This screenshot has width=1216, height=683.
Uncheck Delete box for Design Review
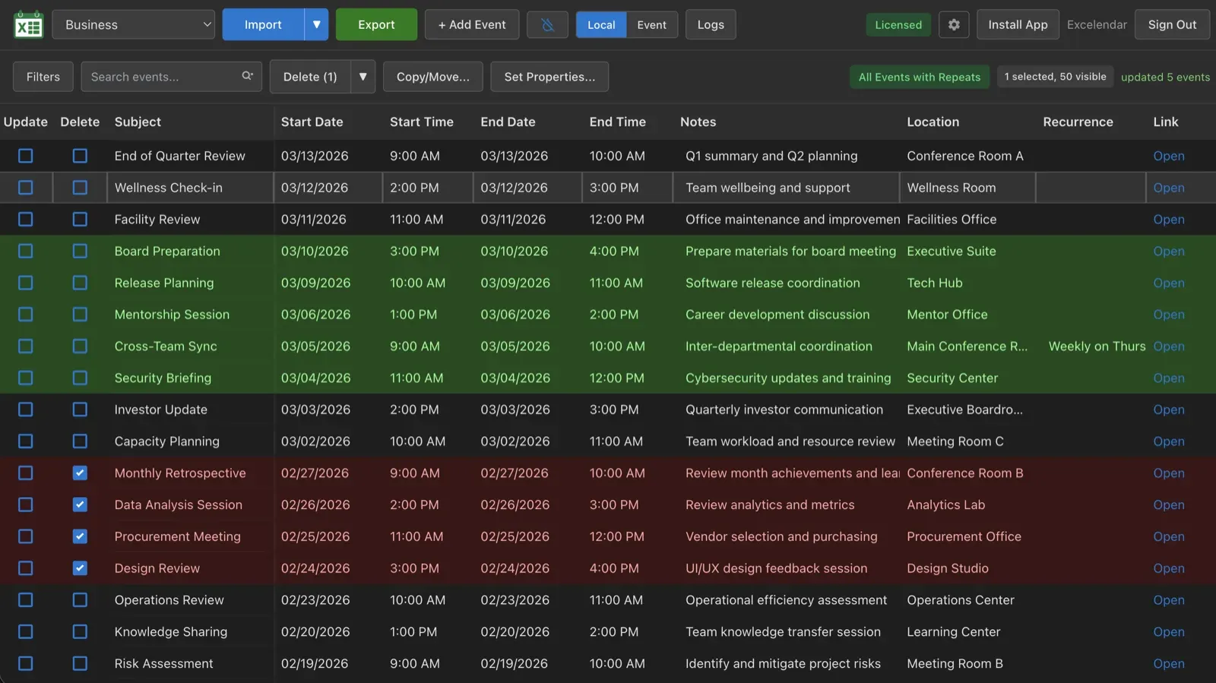click(80, 568)
